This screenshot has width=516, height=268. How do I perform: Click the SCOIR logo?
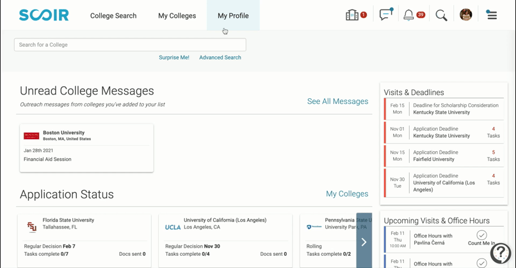click(x=44, y=15)
